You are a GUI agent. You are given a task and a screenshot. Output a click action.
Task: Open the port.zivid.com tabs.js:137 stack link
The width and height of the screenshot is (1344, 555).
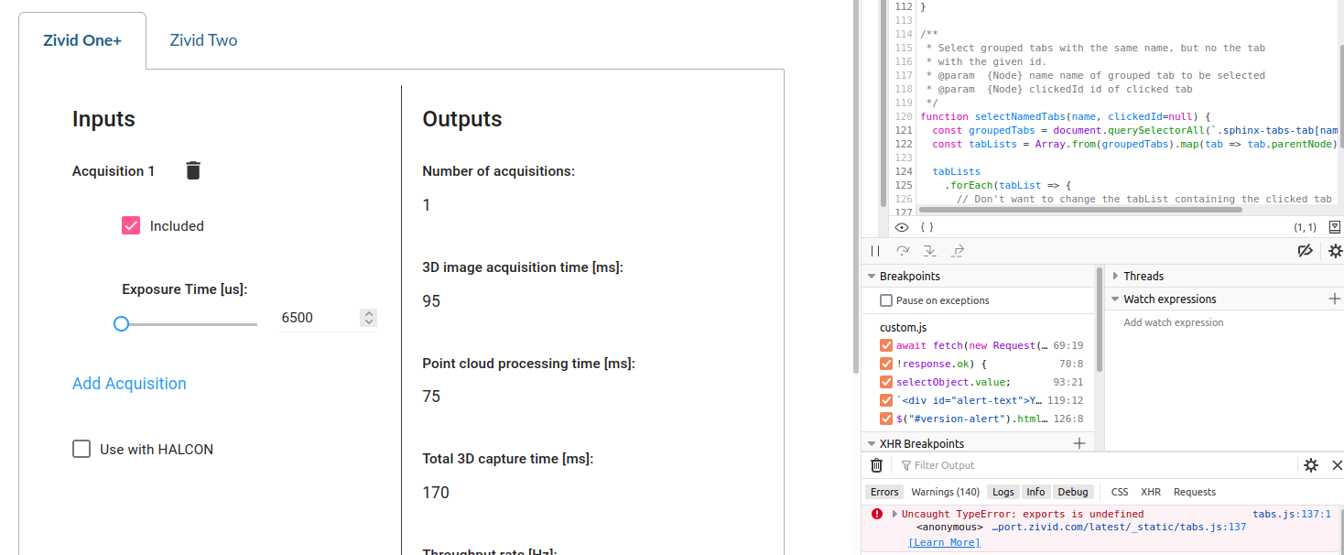pyautogui.click(x=1119, y=527)
